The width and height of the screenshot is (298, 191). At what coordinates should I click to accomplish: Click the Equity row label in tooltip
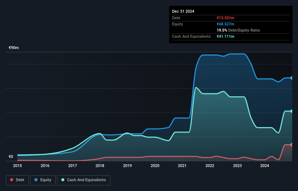click(177, 24)
